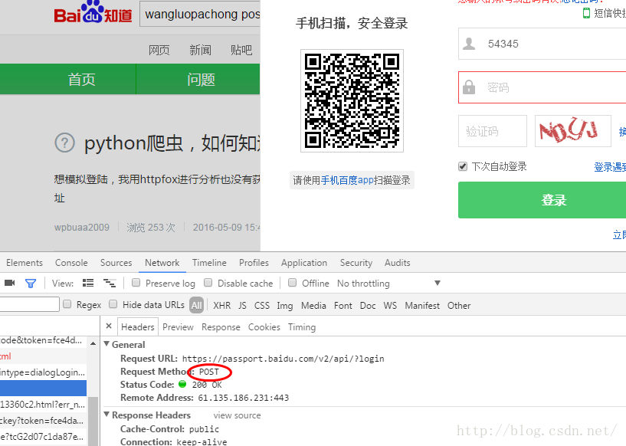
Task: Open the 问题 green navigation tab
Action: 202,79
